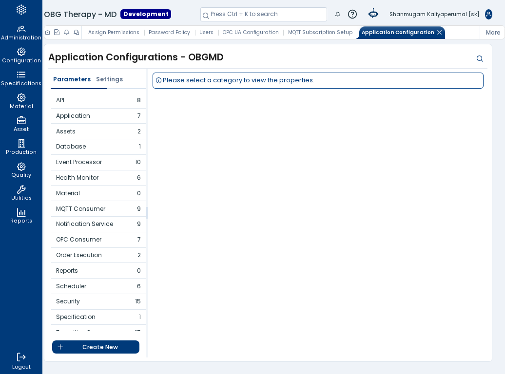Select the Scheduler category

pos(98,286)
